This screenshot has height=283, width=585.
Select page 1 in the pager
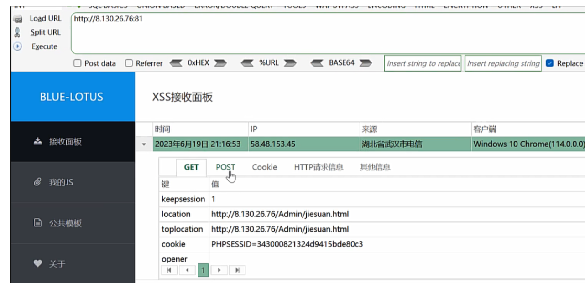[203, 270]
